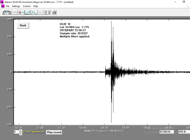Click the 58:30 time axis label

coord(104,128)
